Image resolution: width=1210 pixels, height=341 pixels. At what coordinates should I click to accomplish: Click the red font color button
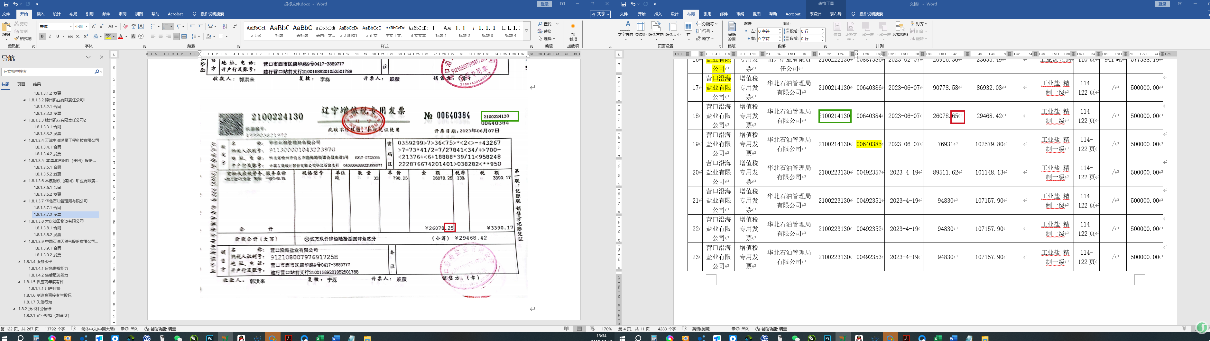coord(121,37)
